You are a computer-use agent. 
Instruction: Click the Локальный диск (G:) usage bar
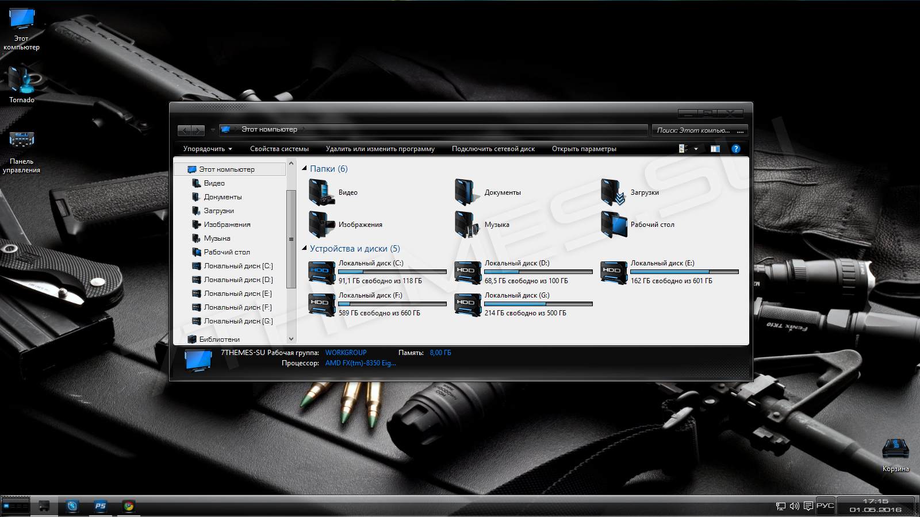pyautogui.click(x=539, y=304)
